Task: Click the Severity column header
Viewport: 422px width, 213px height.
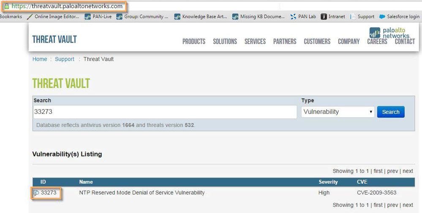Action: tap(328, 182)
